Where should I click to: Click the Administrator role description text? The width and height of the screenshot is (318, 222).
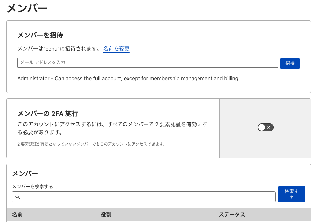pyautogui.click(x=128, y=79)
